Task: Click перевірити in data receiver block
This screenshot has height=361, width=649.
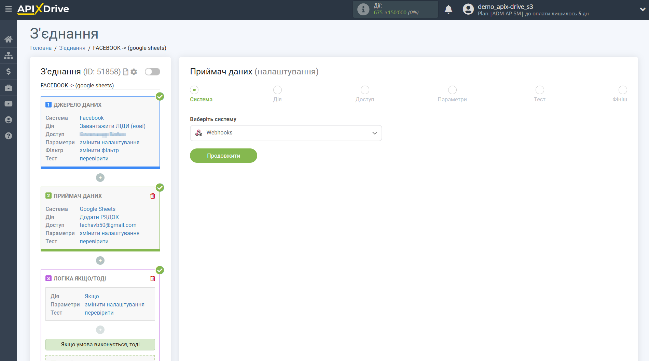Action: pyautogui.click(x=94, y=241)
